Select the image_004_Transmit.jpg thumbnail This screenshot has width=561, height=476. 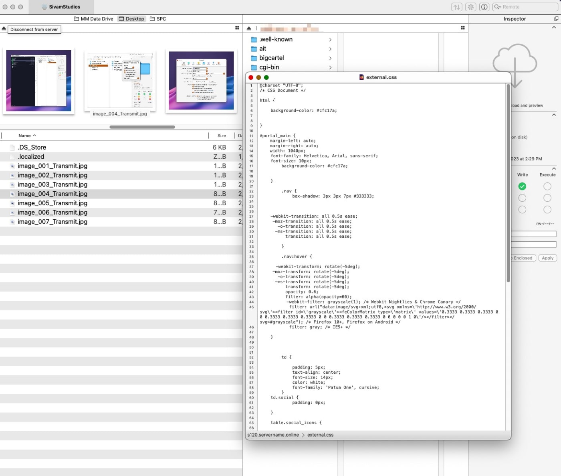[x=119, y=80]
